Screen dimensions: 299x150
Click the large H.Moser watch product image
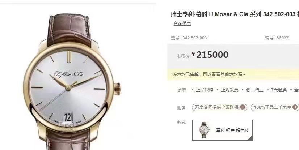pyautogui.click(x=72, y=82)
